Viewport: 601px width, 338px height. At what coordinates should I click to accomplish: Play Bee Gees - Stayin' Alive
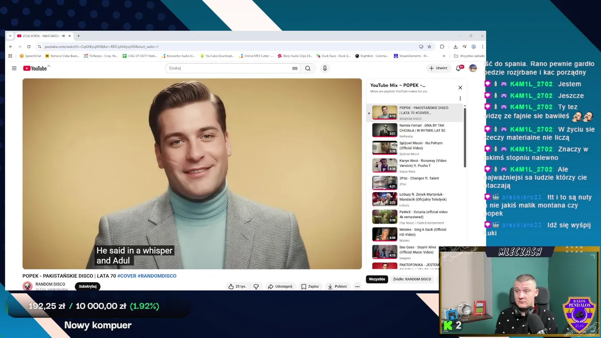[415, 252]
